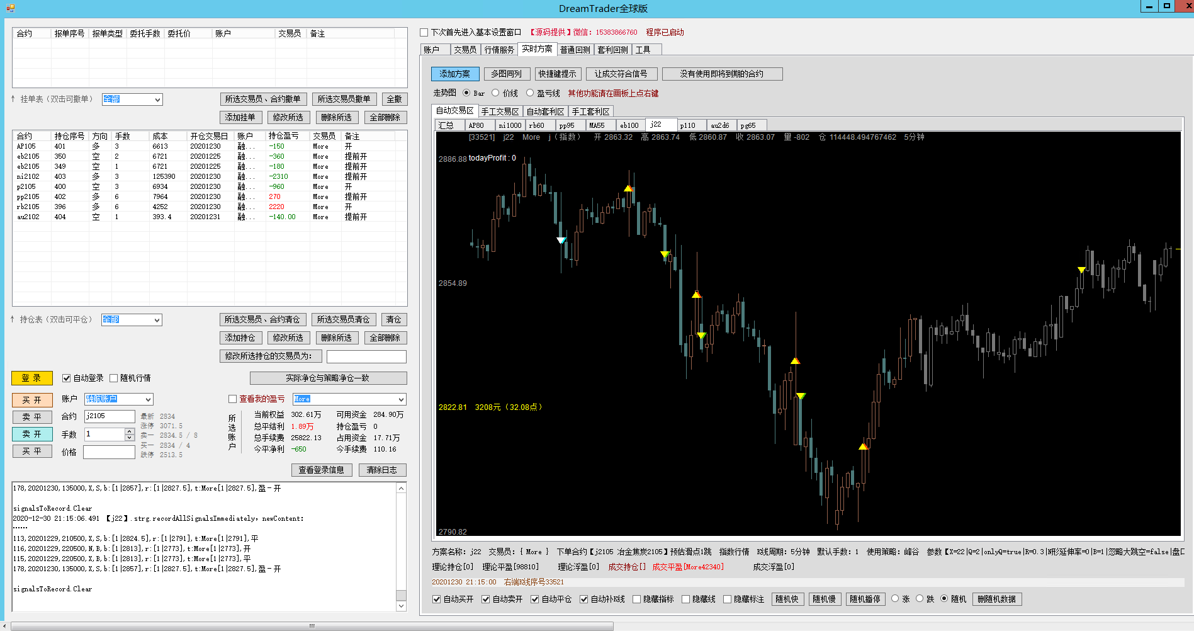Click 清仓 button

[394, 319]
